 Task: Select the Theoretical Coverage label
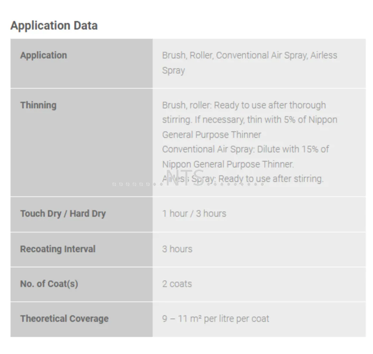[64, 319]
